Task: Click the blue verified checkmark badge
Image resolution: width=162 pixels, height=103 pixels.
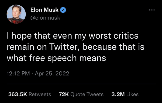Action: (x=63, y=10)
